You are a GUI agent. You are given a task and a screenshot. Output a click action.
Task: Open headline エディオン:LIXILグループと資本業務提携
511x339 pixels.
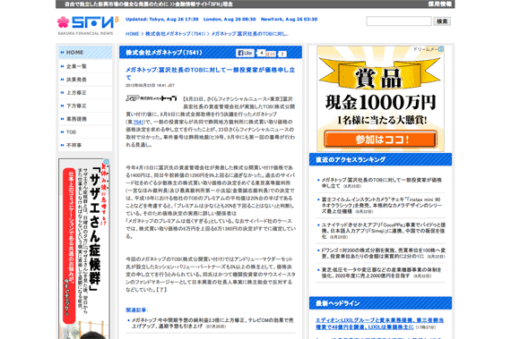pos(380,324)
